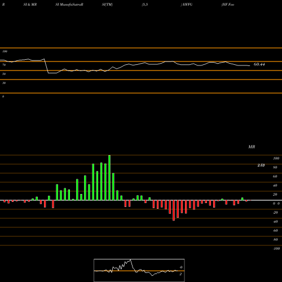Click the 'SI & MR' header text
This screenshot has height=282, width=282.
30,5
